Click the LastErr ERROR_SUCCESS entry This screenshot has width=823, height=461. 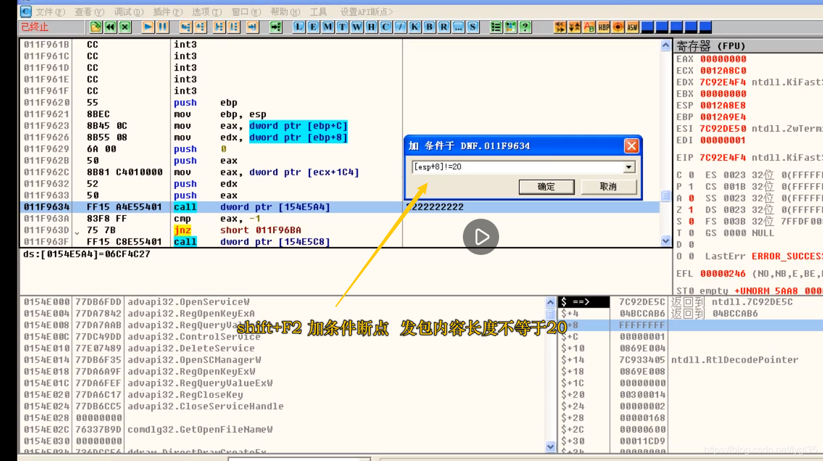point(764,256)
